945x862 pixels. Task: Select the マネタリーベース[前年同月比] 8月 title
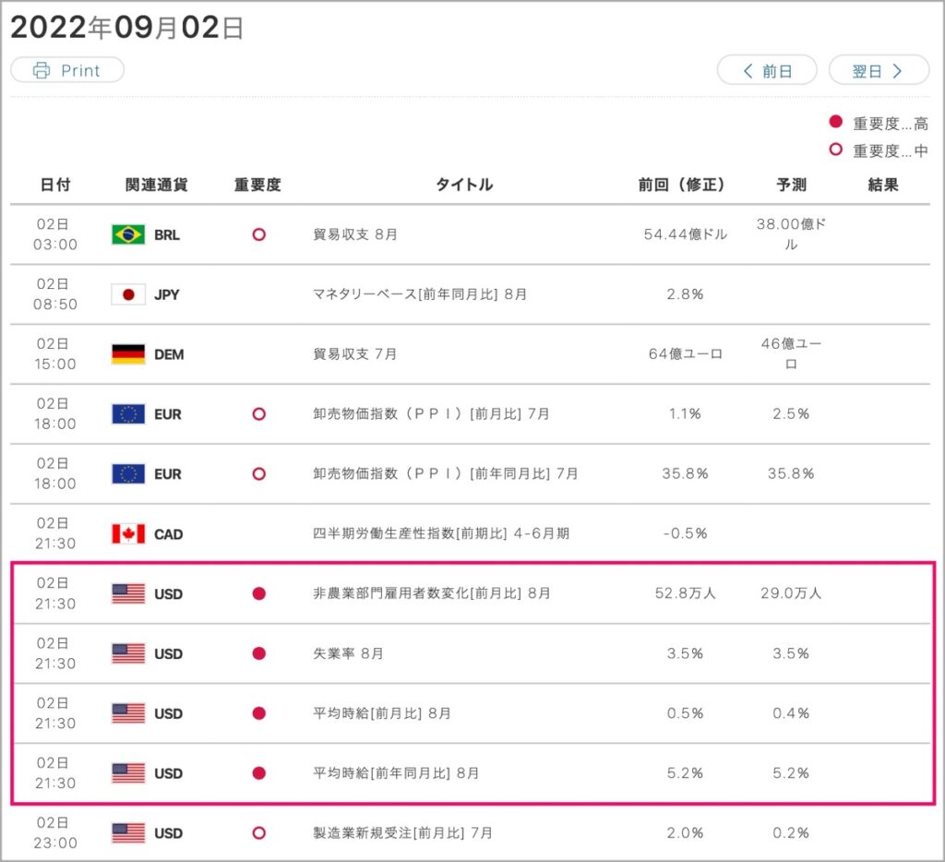pyautogui.click(x=420, y=294)
